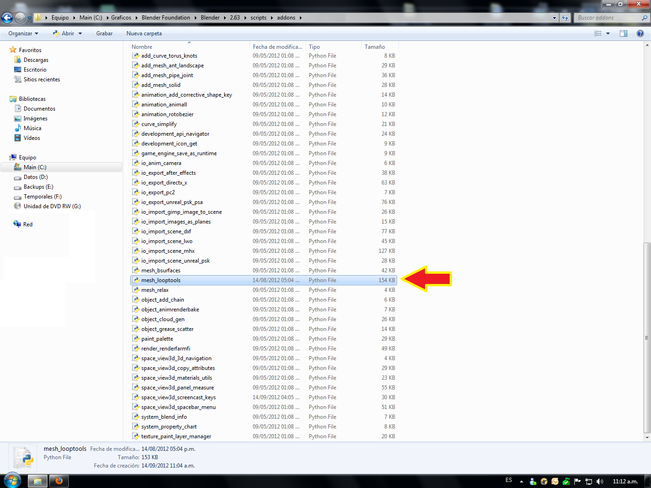Click the Python icon beside object_cloud_gen
651x488 pixels.
point(136,319)
